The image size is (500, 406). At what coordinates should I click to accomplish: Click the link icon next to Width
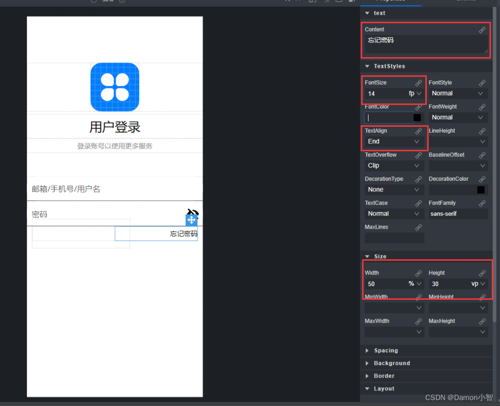[418, 273]
